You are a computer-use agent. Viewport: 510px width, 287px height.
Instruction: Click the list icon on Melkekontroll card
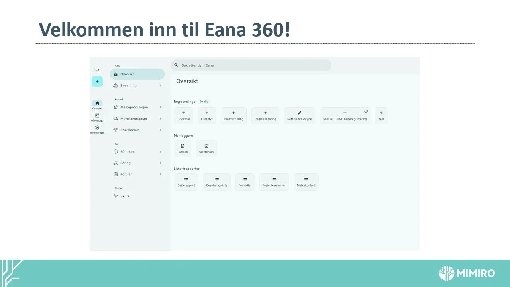(306, 179)
